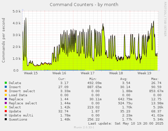Image resolution: width=168 pixels, height=131 pixels.
Task: Click Delete minimum value 492.09m
Action: click(94, 83)
